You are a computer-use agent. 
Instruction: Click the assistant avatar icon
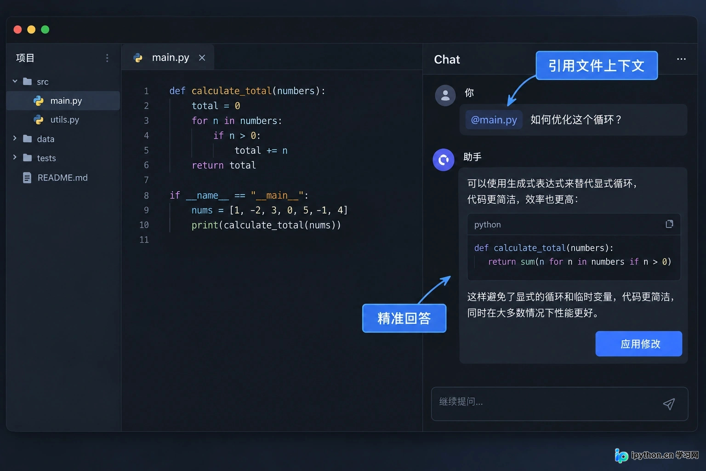tap(444, 160)
